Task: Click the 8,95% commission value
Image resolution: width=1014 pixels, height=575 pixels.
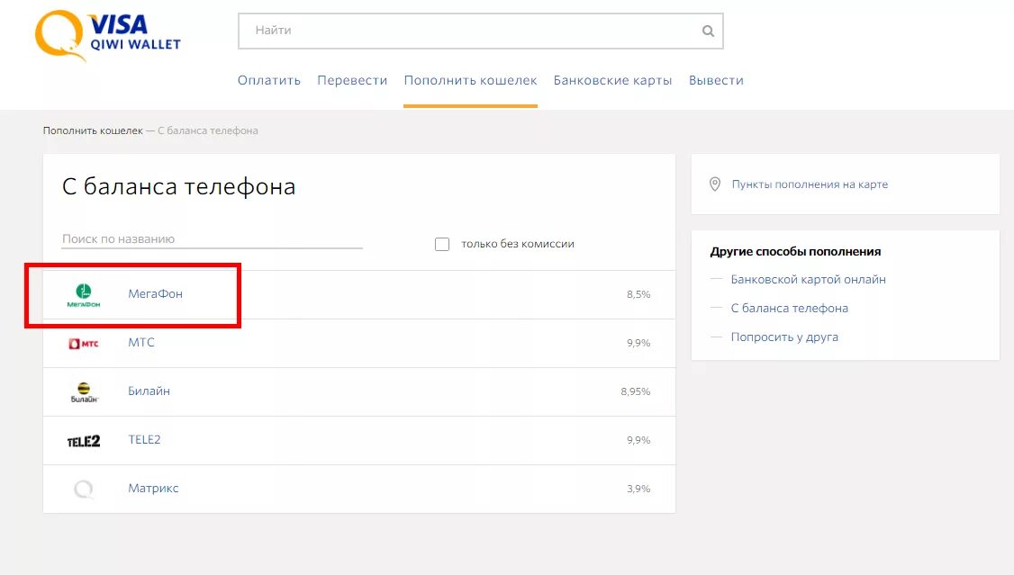Action: [636, 391]
